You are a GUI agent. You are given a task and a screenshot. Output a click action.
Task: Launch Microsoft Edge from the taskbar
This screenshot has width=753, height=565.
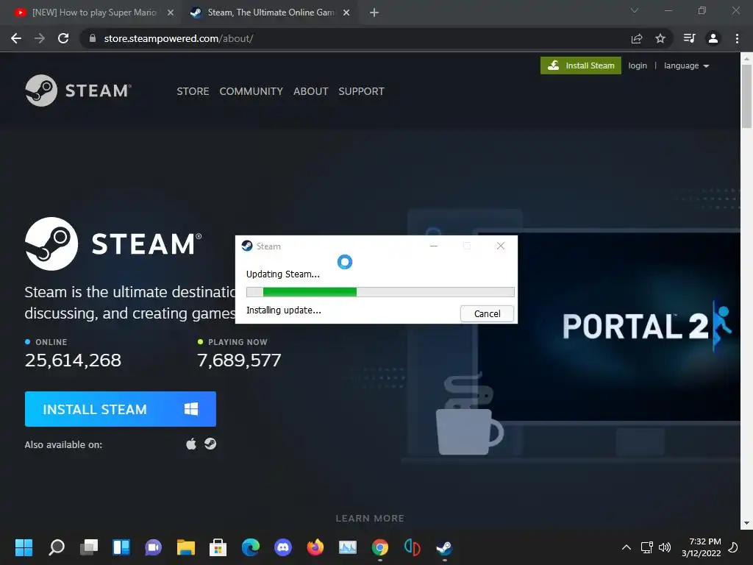[x=251, y=547]
